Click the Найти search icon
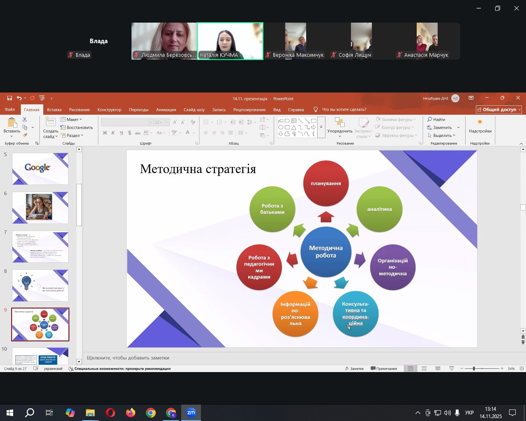 pyautogui.click(x=436, y=120)
